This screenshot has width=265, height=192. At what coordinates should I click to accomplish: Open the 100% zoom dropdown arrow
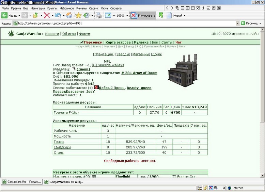(x=127, y=16)
